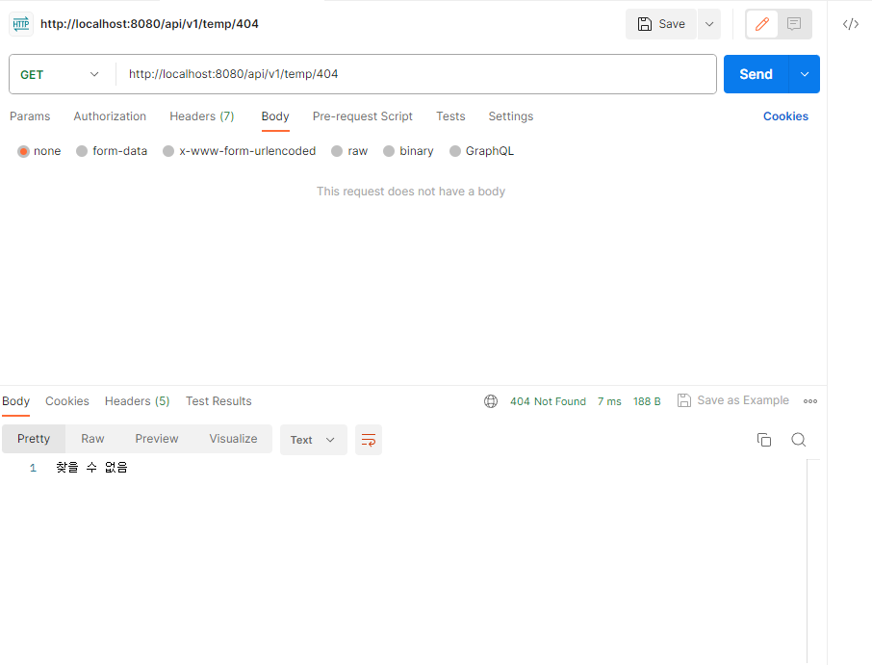Switch to response Body tab

pos(15,401)
